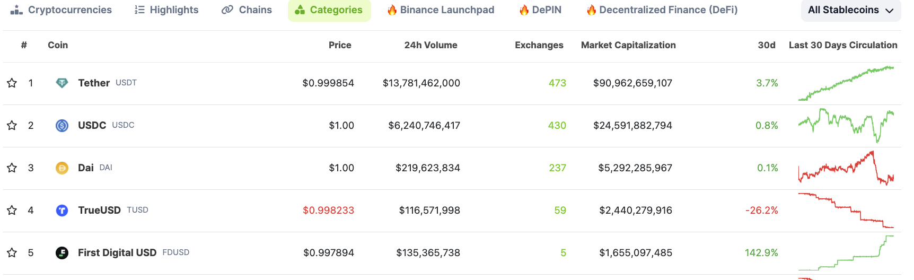Click First Digital USD 30d change 142.9%

(761, 252)
